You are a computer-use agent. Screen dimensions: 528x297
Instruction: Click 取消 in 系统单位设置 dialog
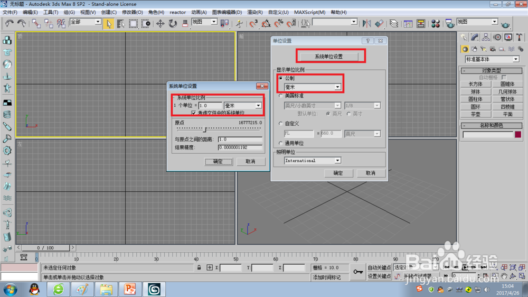(x=250, y=162)
